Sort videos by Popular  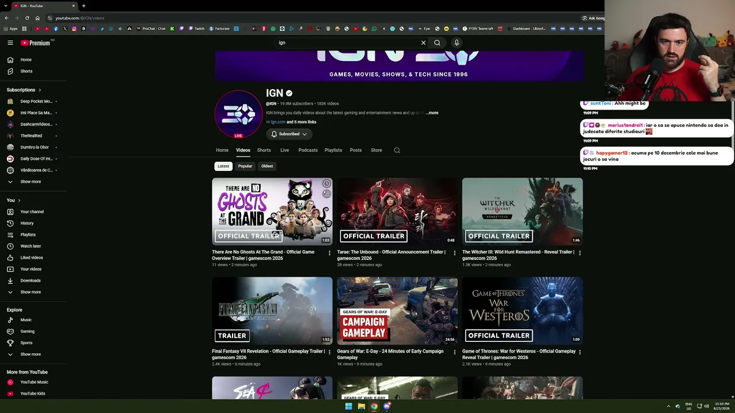245,166
